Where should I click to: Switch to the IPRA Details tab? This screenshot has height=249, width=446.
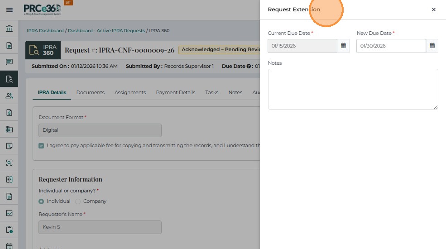coord(52,92)
